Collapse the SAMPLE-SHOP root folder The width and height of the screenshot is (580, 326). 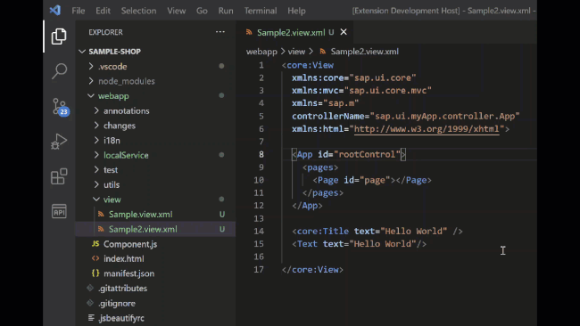tap(82, 52)
